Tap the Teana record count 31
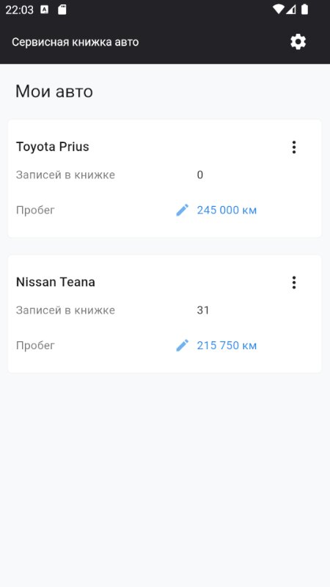 point(203,310)
